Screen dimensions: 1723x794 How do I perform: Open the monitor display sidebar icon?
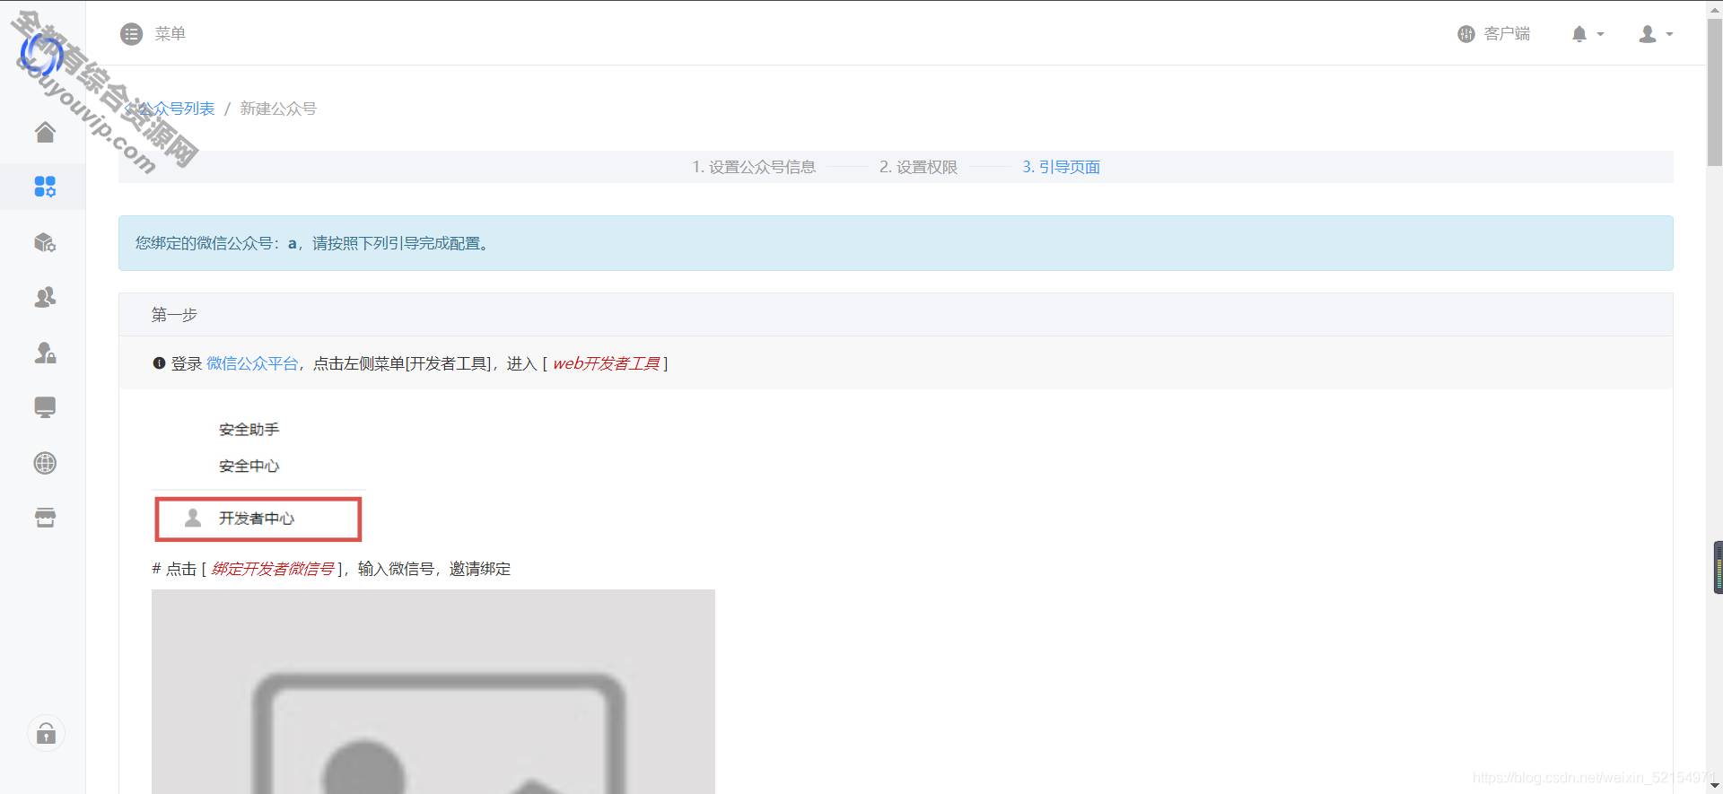click(x=45, y=407)
